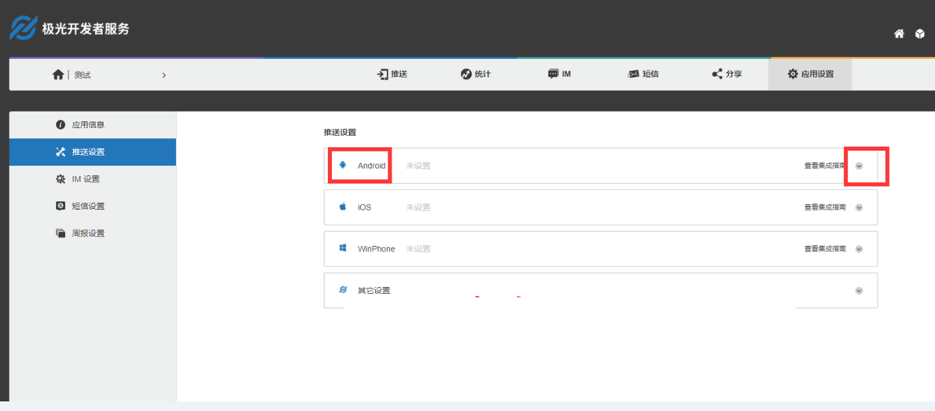Click 未设置 status in iOS row
The height and width of the screenshot is (411, 935).
click(x=418, y=208)
